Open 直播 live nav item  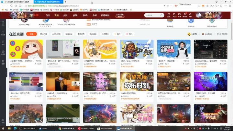[x=56, y=15]
